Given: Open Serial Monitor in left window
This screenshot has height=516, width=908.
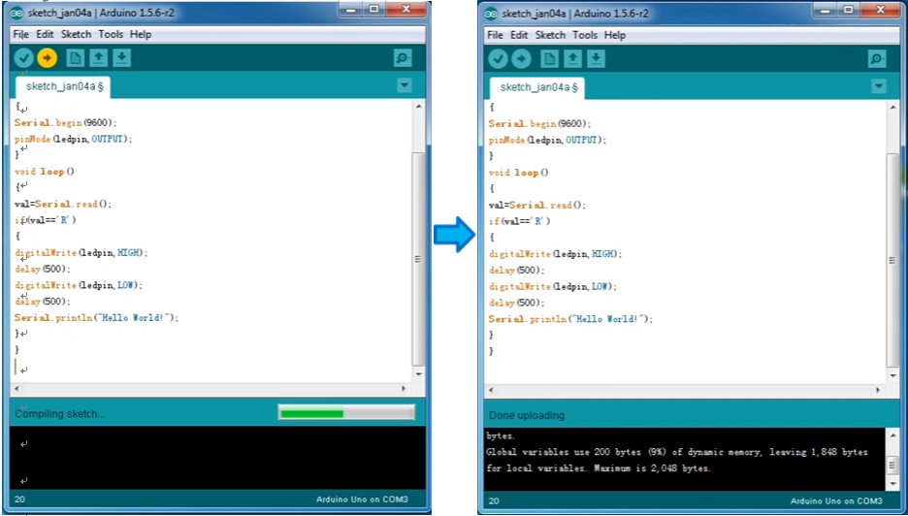Looking at the screenshot, I should click(403, 58).
